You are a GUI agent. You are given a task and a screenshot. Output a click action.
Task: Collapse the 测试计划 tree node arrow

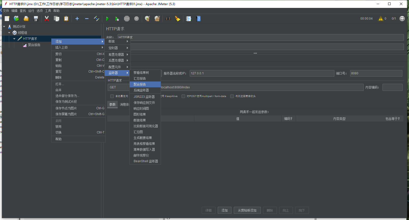tap(4, 26)
